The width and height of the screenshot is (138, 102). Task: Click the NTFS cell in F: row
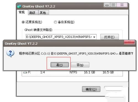coord(73,72)
